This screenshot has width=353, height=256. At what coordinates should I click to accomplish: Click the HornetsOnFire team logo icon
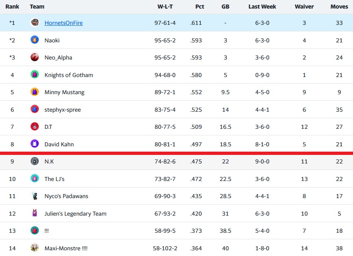coord(35,23)
